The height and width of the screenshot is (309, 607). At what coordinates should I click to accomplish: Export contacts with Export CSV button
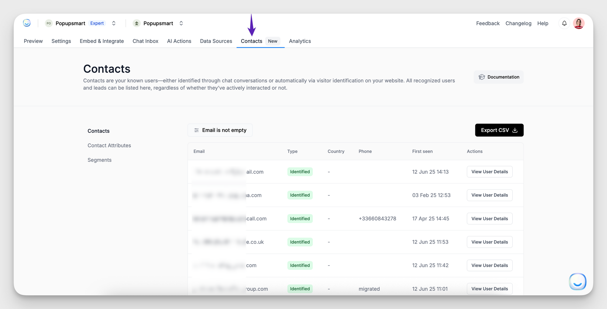(x=499, y=130)
